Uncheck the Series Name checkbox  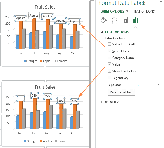(x=109, y=51)
